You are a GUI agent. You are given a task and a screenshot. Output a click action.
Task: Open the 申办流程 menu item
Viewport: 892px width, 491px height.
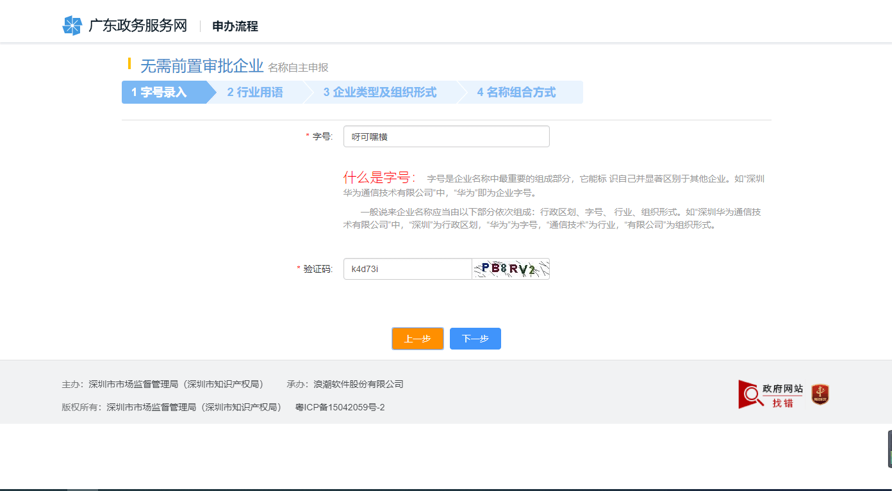click(x=233, y=27)
